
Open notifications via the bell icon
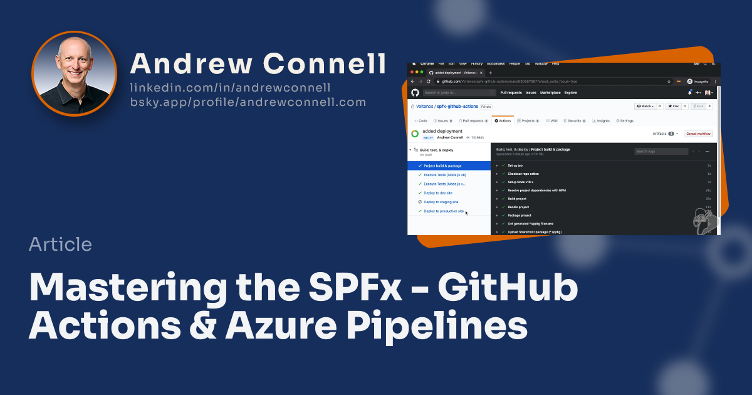coord(689,92)
